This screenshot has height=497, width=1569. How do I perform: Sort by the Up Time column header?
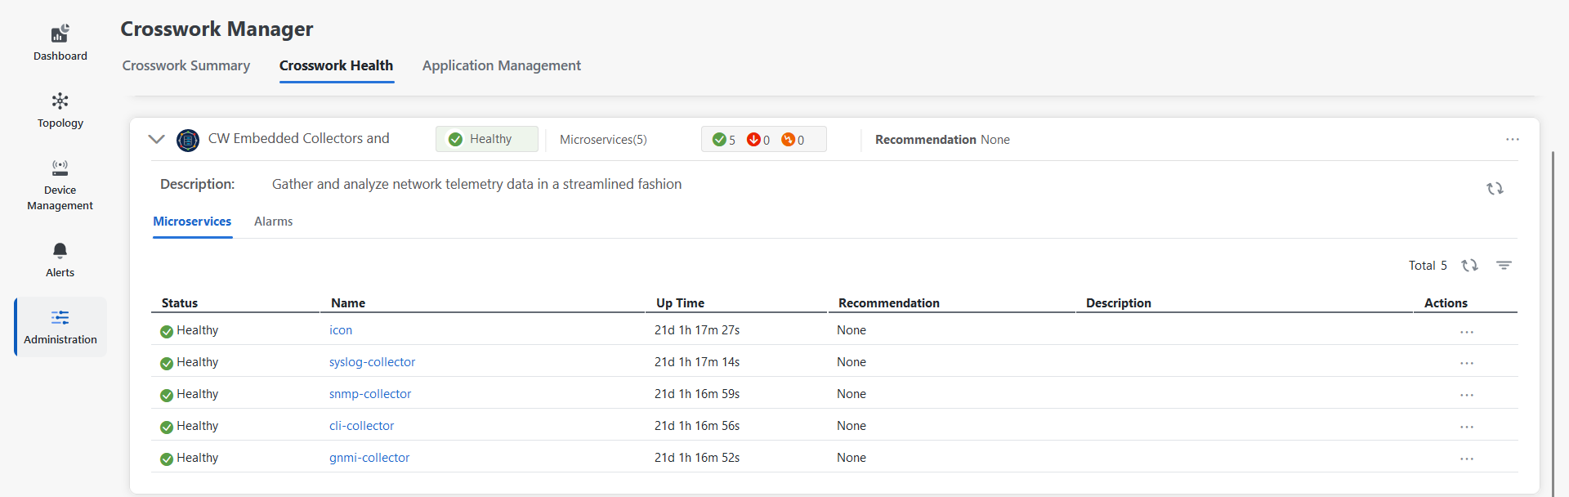point(680,303)
